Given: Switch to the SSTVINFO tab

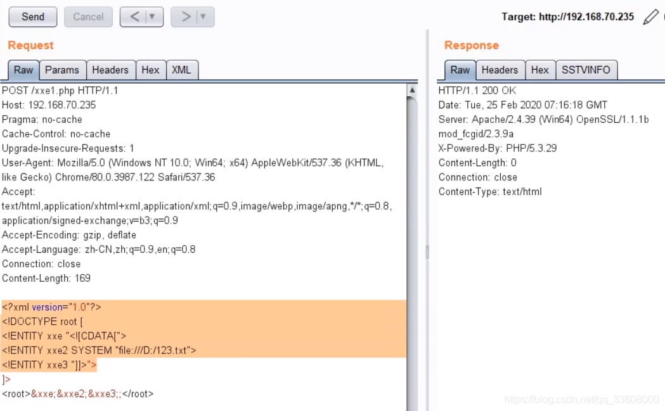Looking at the screenshot, I should [586, 70].
